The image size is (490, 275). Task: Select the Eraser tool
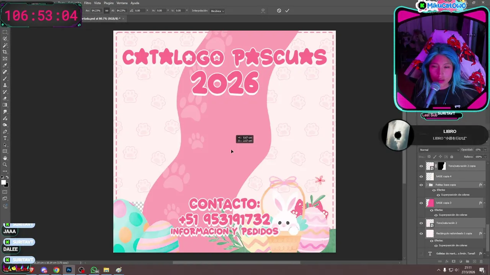(5, 99)
